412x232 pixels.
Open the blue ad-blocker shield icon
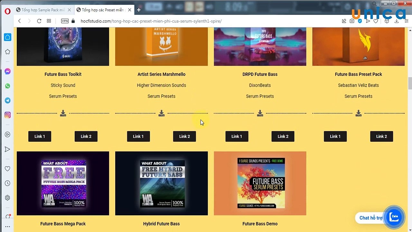[x=360, y=21]
